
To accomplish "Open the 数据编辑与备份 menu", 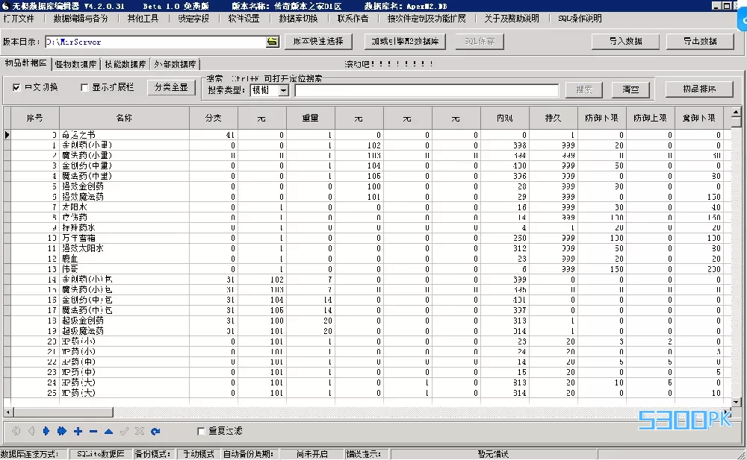I will 81,19.
